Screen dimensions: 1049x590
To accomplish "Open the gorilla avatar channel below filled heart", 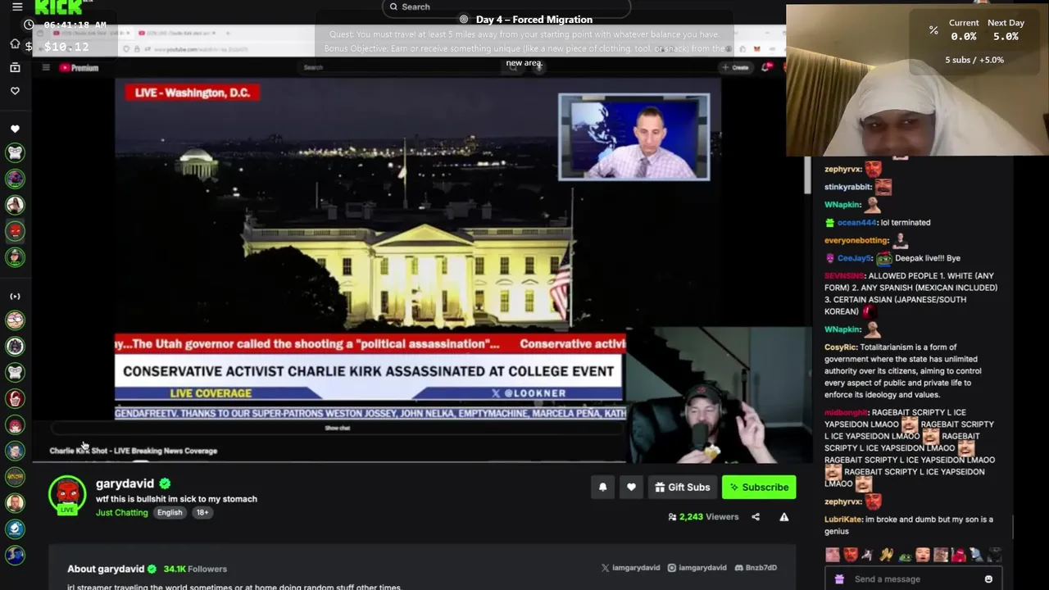I will (15, 152).
